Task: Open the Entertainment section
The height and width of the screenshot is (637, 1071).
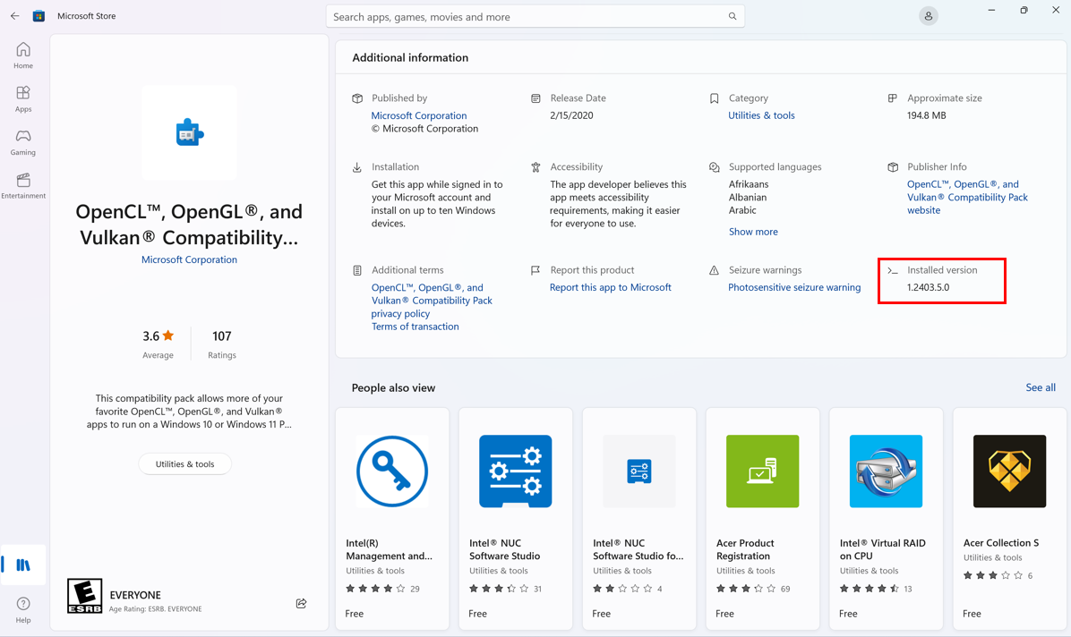Action: tap(23, 186)
